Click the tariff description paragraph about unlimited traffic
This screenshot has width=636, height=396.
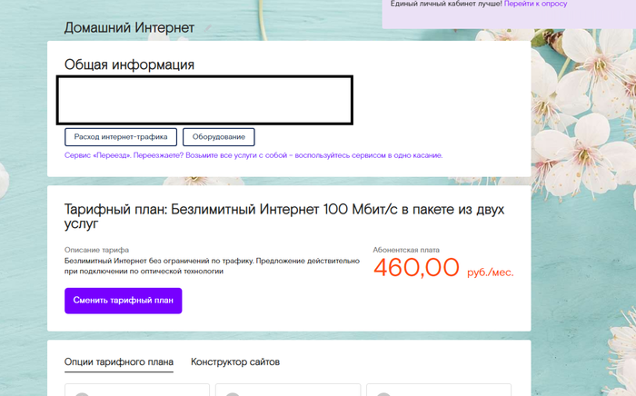(212, 265)
